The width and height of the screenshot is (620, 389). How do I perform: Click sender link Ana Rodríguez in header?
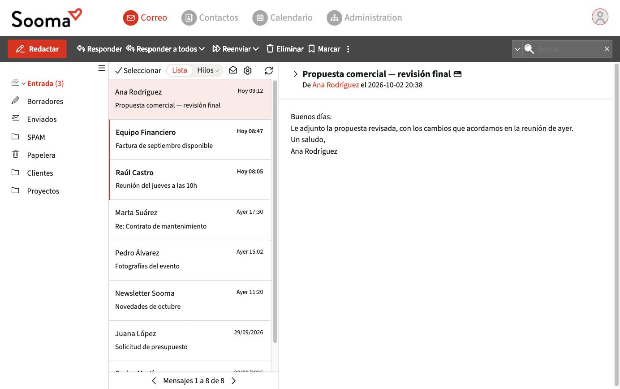pos(336,85)
